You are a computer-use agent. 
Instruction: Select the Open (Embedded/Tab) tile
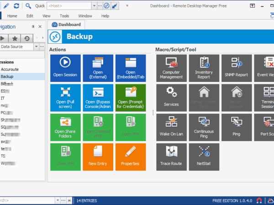click(131, 68)
